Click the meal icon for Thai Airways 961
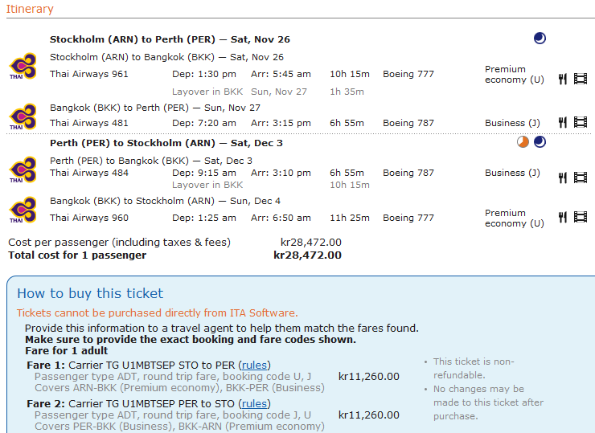 [563, 79]
